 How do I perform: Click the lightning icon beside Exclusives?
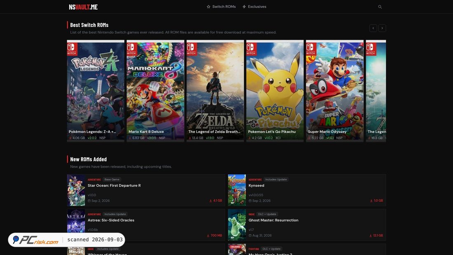tap(244, 7)
